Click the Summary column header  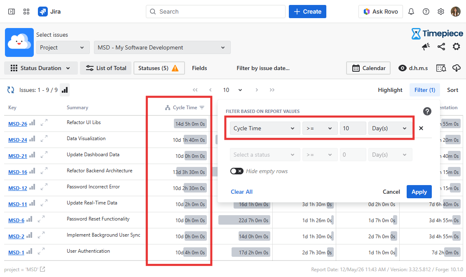click(77, 108)
